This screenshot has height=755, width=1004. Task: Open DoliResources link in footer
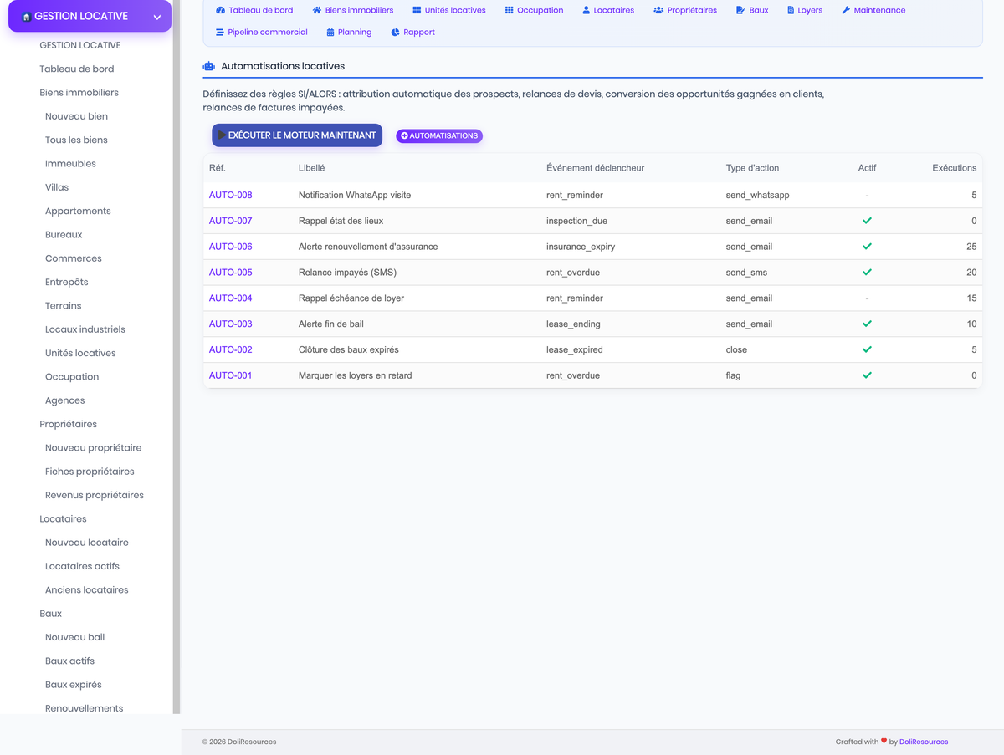(x=924, y=742)
